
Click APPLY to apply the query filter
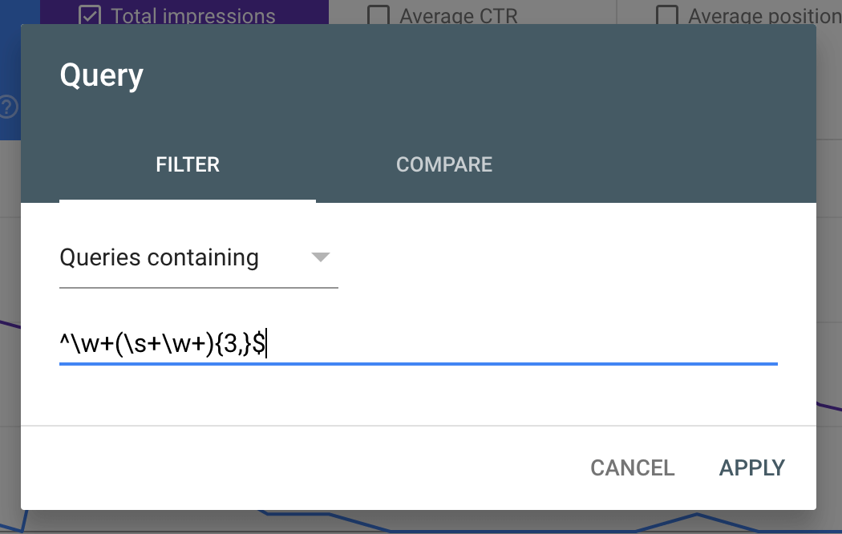pos(752,468)
